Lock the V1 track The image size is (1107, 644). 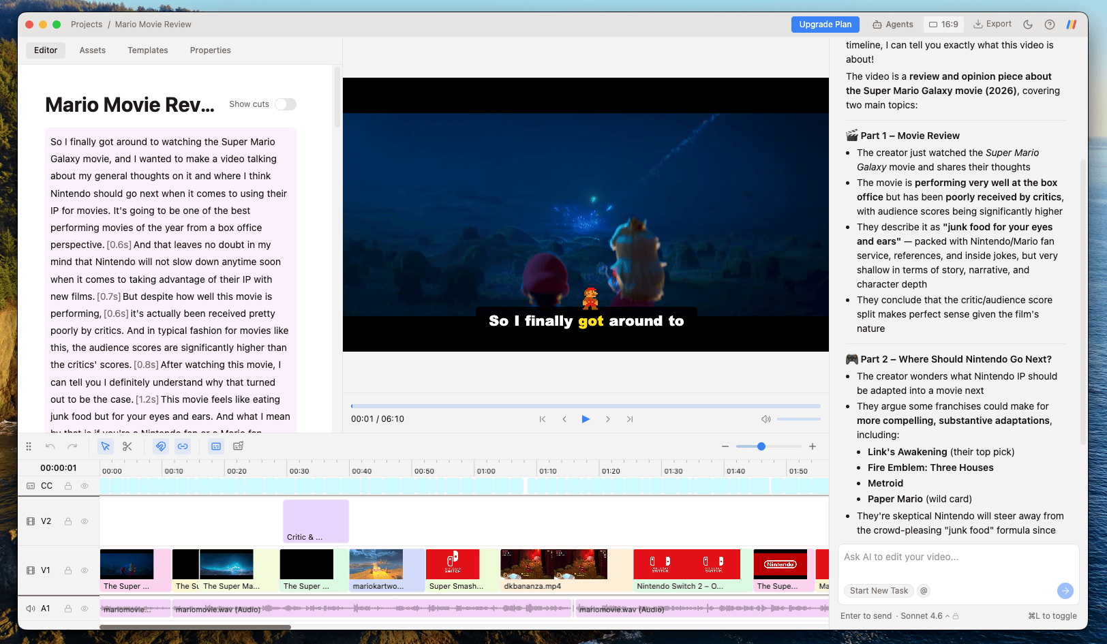pyautogui.click(x=68, y=570)
